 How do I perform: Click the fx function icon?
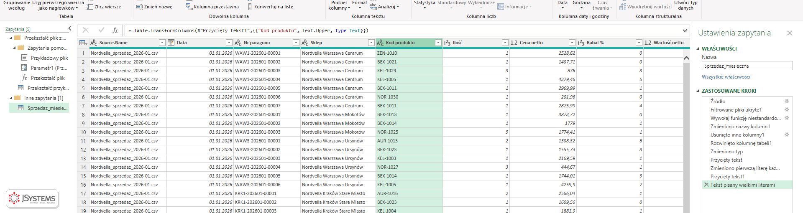[x=115, y=30]
